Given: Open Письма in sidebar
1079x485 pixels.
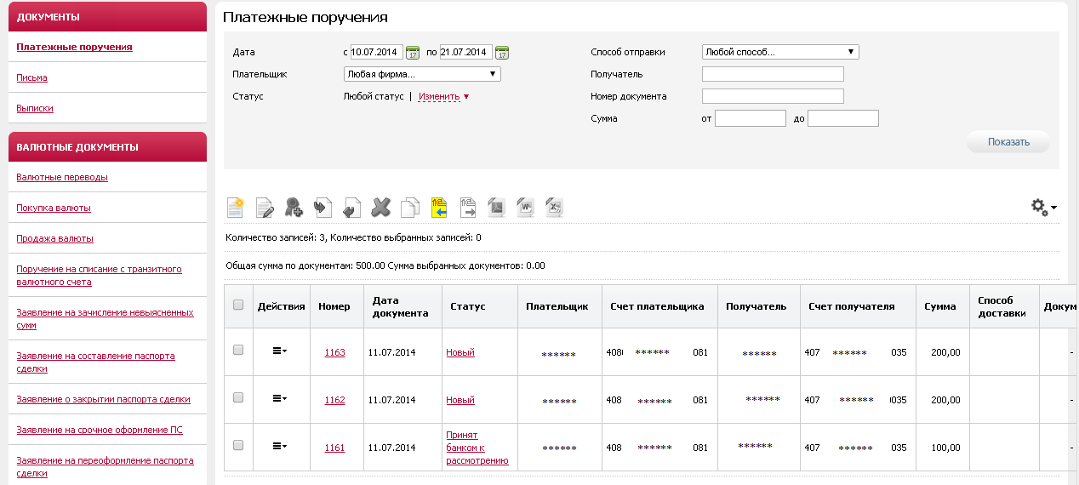Looking at the screenshot, I should click(x=31, y=77).
